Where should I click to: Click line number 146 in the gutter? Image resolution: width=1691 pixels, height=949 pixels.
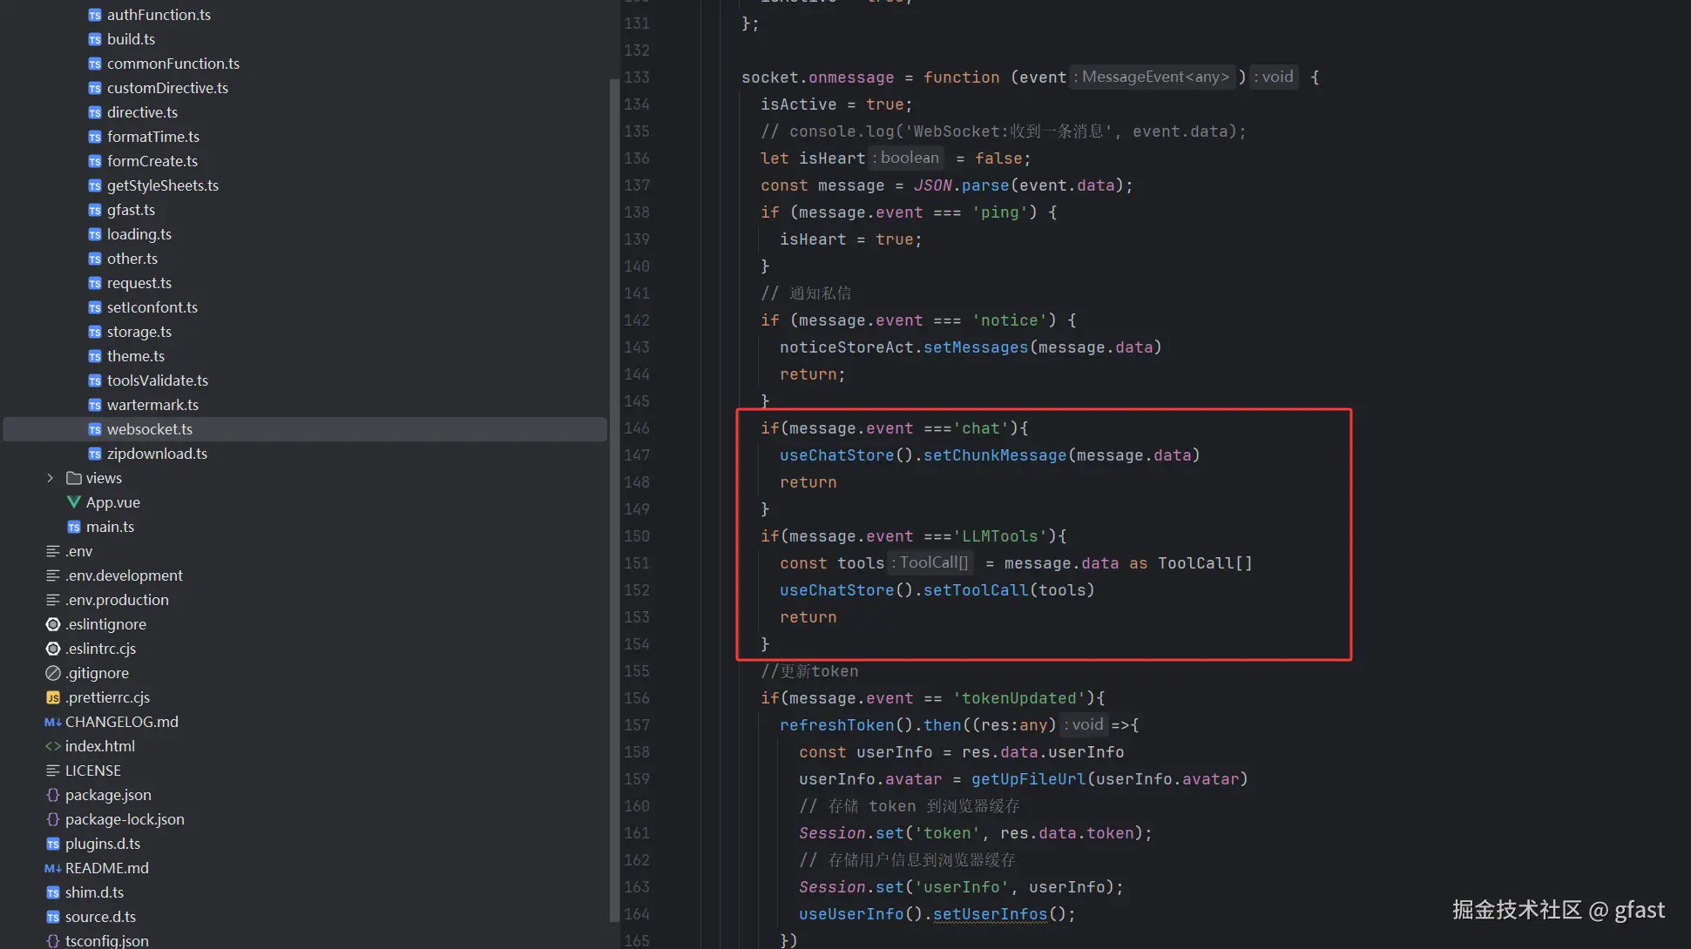pyautogui.click(x=637, y=428)
